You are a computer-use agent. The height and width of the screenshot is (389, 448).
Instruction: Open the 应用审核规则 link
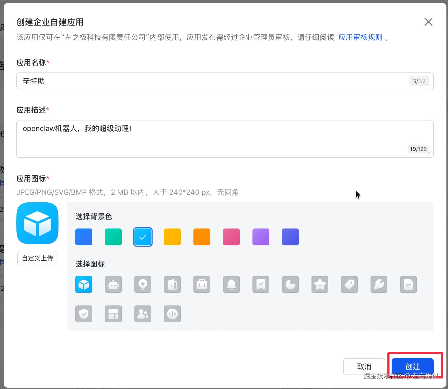click(360, 37)
